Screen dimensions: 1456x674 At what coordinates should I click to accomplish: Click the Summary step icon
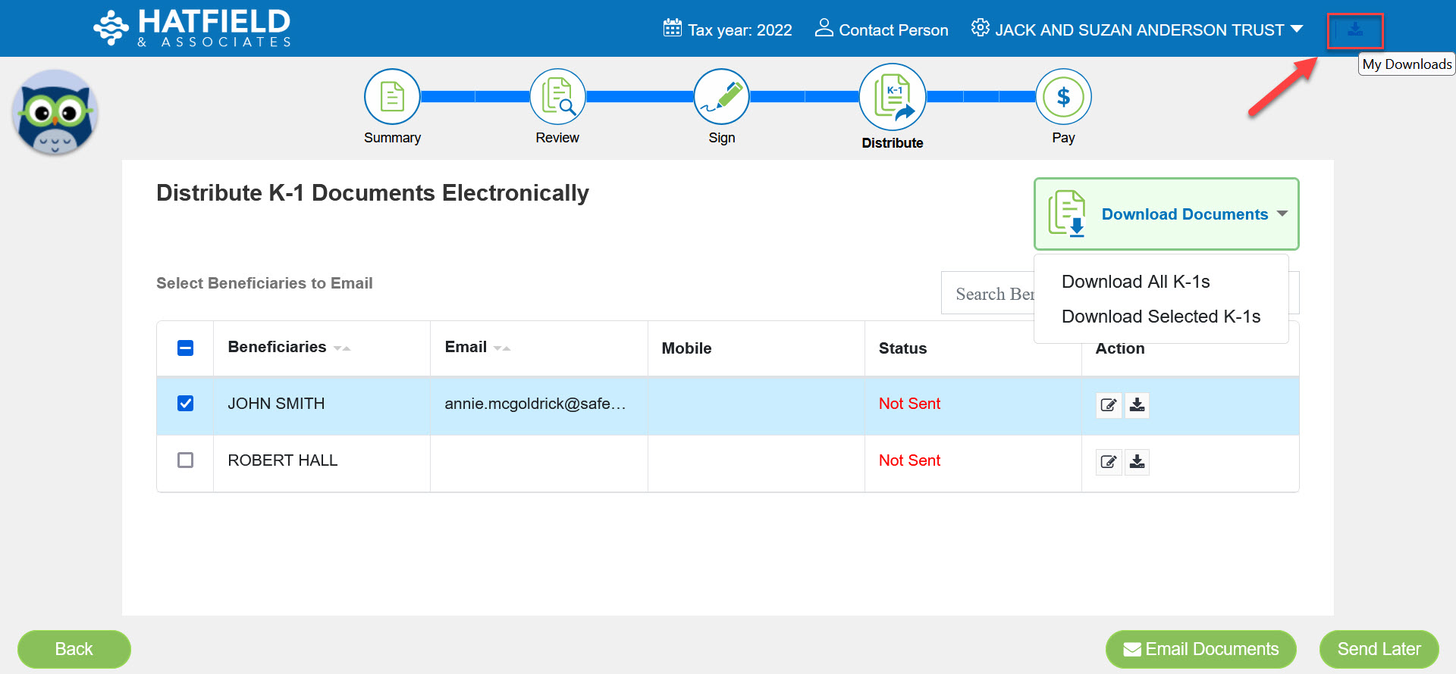(392, 97)
